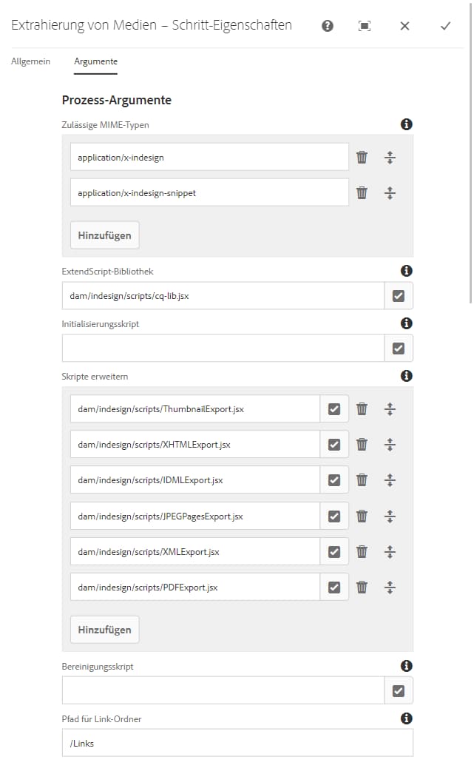The width and height of the screenshot is (474, 771).
Task: Open the info icon for Pfad für Link-Ordner
Action: tap(406, 718)
